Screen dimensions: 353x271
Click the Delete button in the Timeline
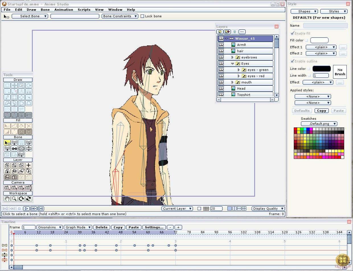coord(102,227)
